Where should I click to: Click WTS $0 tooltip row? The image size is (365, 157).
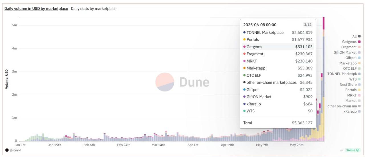[278, 111]
